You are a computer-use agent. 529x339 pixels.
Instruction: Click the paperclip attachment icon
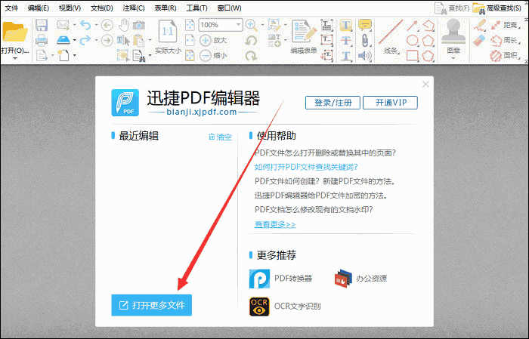[x=365, y=40]
